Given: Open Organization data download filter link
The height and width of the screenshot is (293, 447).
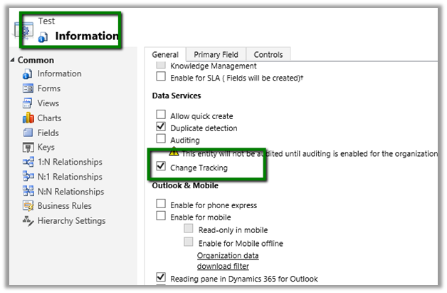Looking at the screenshot, I should 227,261.
